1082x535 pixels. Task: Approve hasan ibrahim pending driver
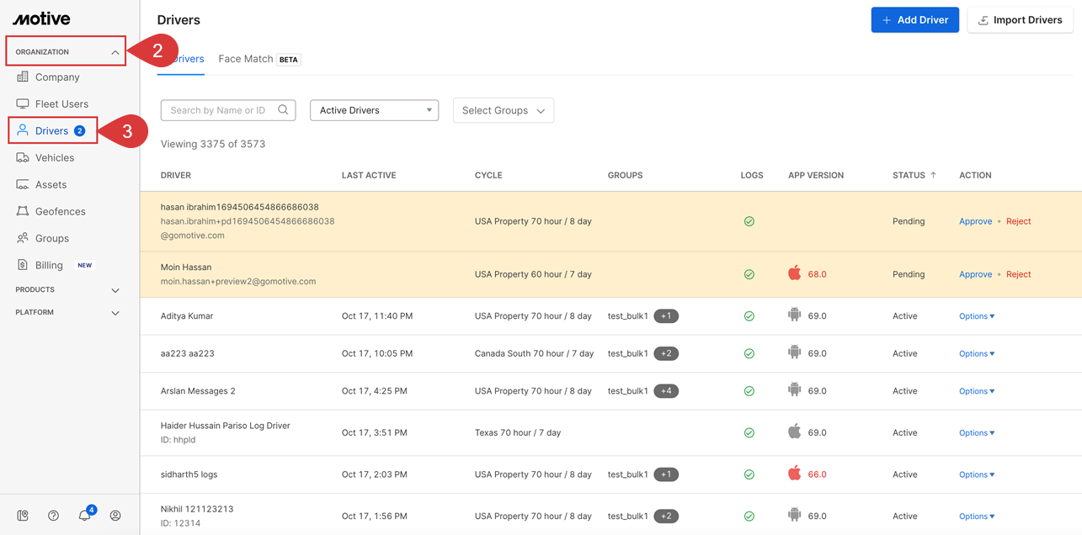coord(975,221)
